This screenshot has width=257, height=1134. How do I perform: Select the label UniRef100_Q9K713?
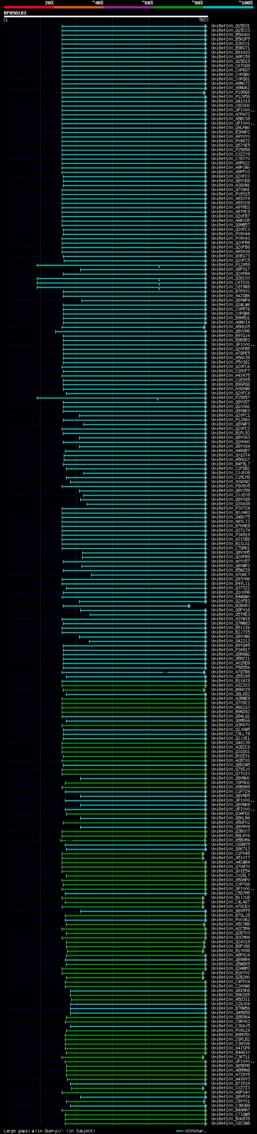click(x=230, y=849)
